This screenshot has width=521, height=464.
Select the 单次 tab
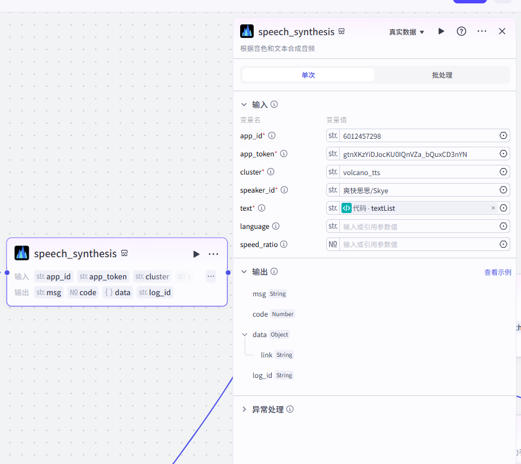308,75
